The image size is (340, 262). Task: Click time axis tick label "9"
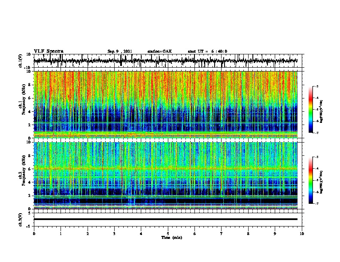pos(275,234)
